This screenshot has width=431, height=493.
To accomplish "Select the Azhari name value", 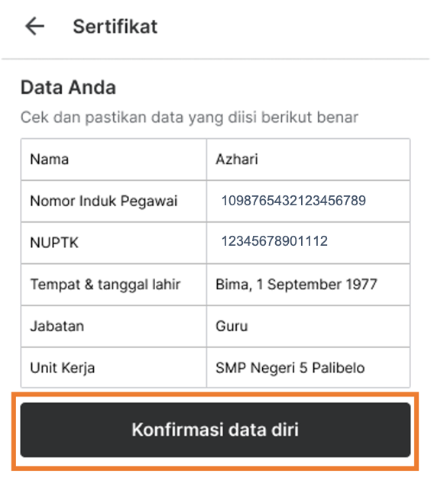I will tap(237, 159).
